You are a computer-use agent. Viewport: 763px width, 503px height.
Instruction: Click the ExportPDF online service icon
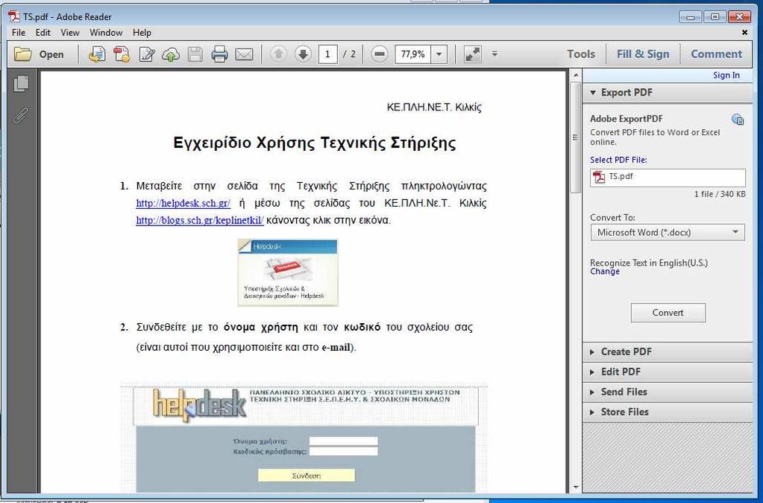point(738,119)
